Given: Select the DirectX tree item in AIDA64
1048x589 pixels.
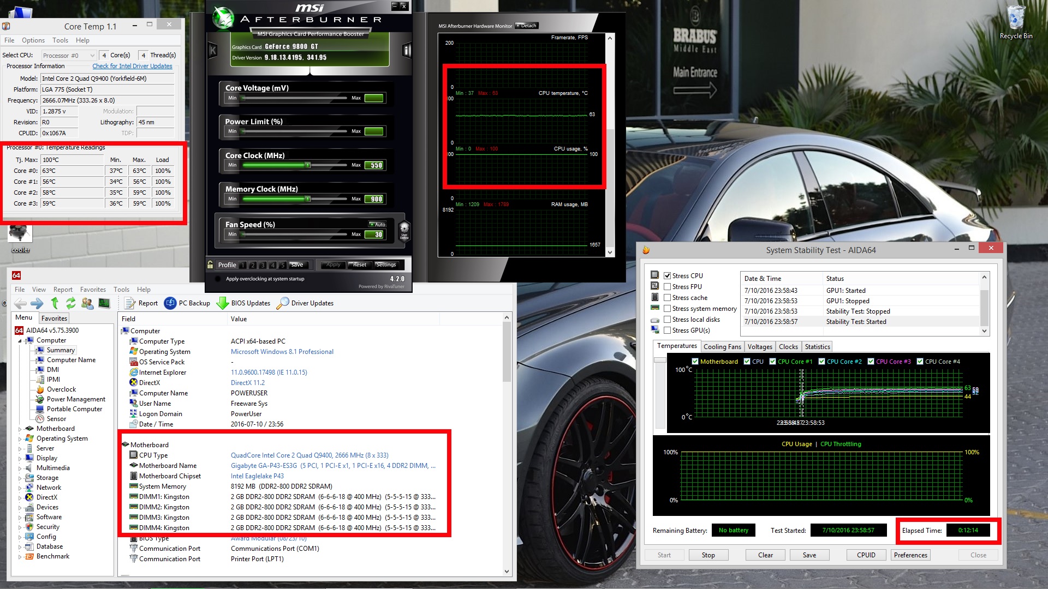Looking at the screenshot, I should pos(46,497).
